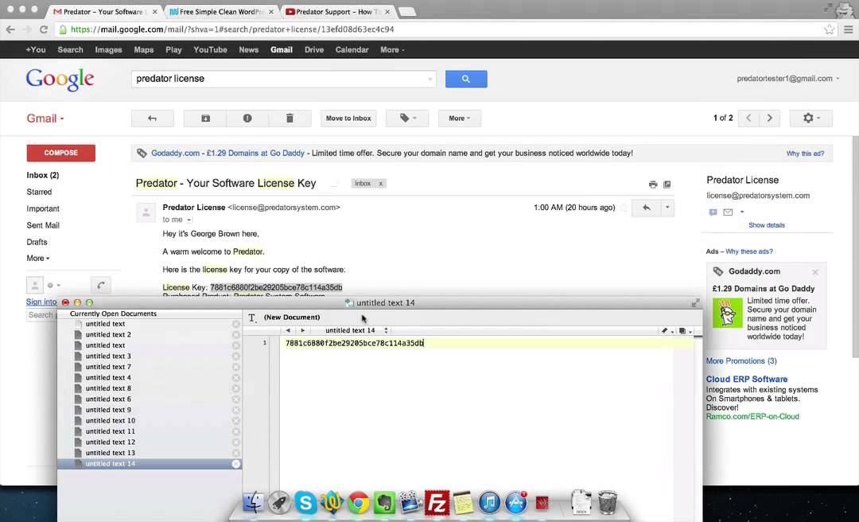Image resolution: width=859 pixels, height=522 pixels.
Task: Open Drive in Google bar
Action: tap(314, 50)
